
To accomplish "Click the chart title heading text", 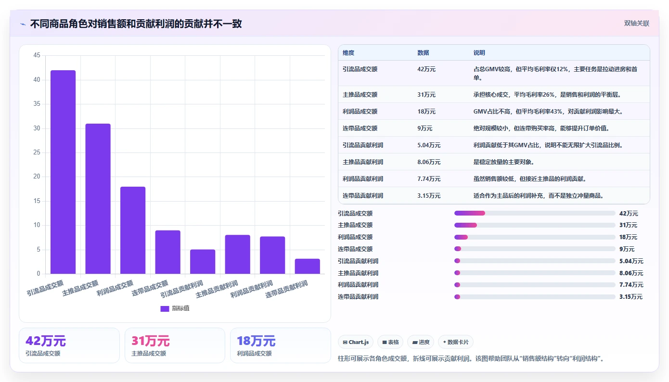I will (x=136, y=24).
